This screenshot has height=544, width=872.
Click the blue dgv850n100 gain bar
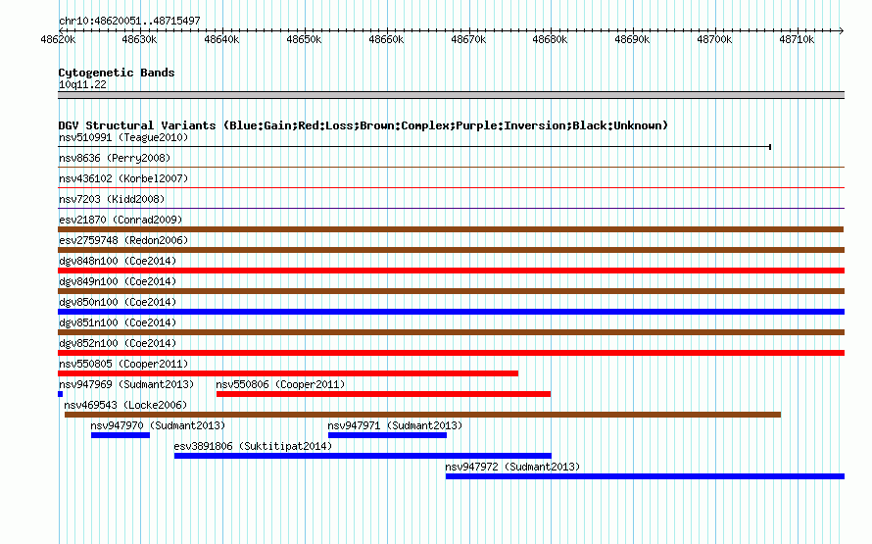point(451,312)
